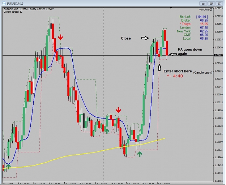Click the 1.19365 price axis label
This screenshot has height=185, width=226.
click(219, 181)
